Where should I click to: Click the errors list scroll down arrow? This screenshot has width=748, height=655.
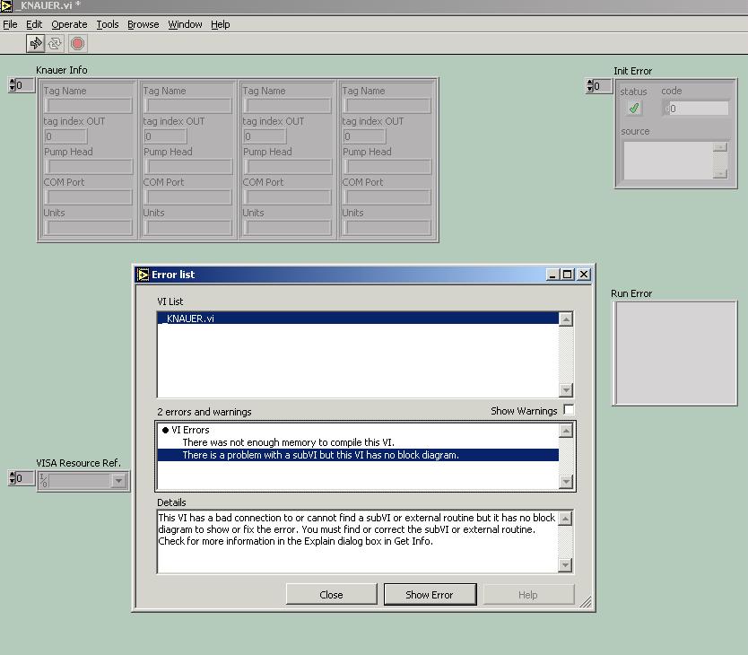[566, 481]
